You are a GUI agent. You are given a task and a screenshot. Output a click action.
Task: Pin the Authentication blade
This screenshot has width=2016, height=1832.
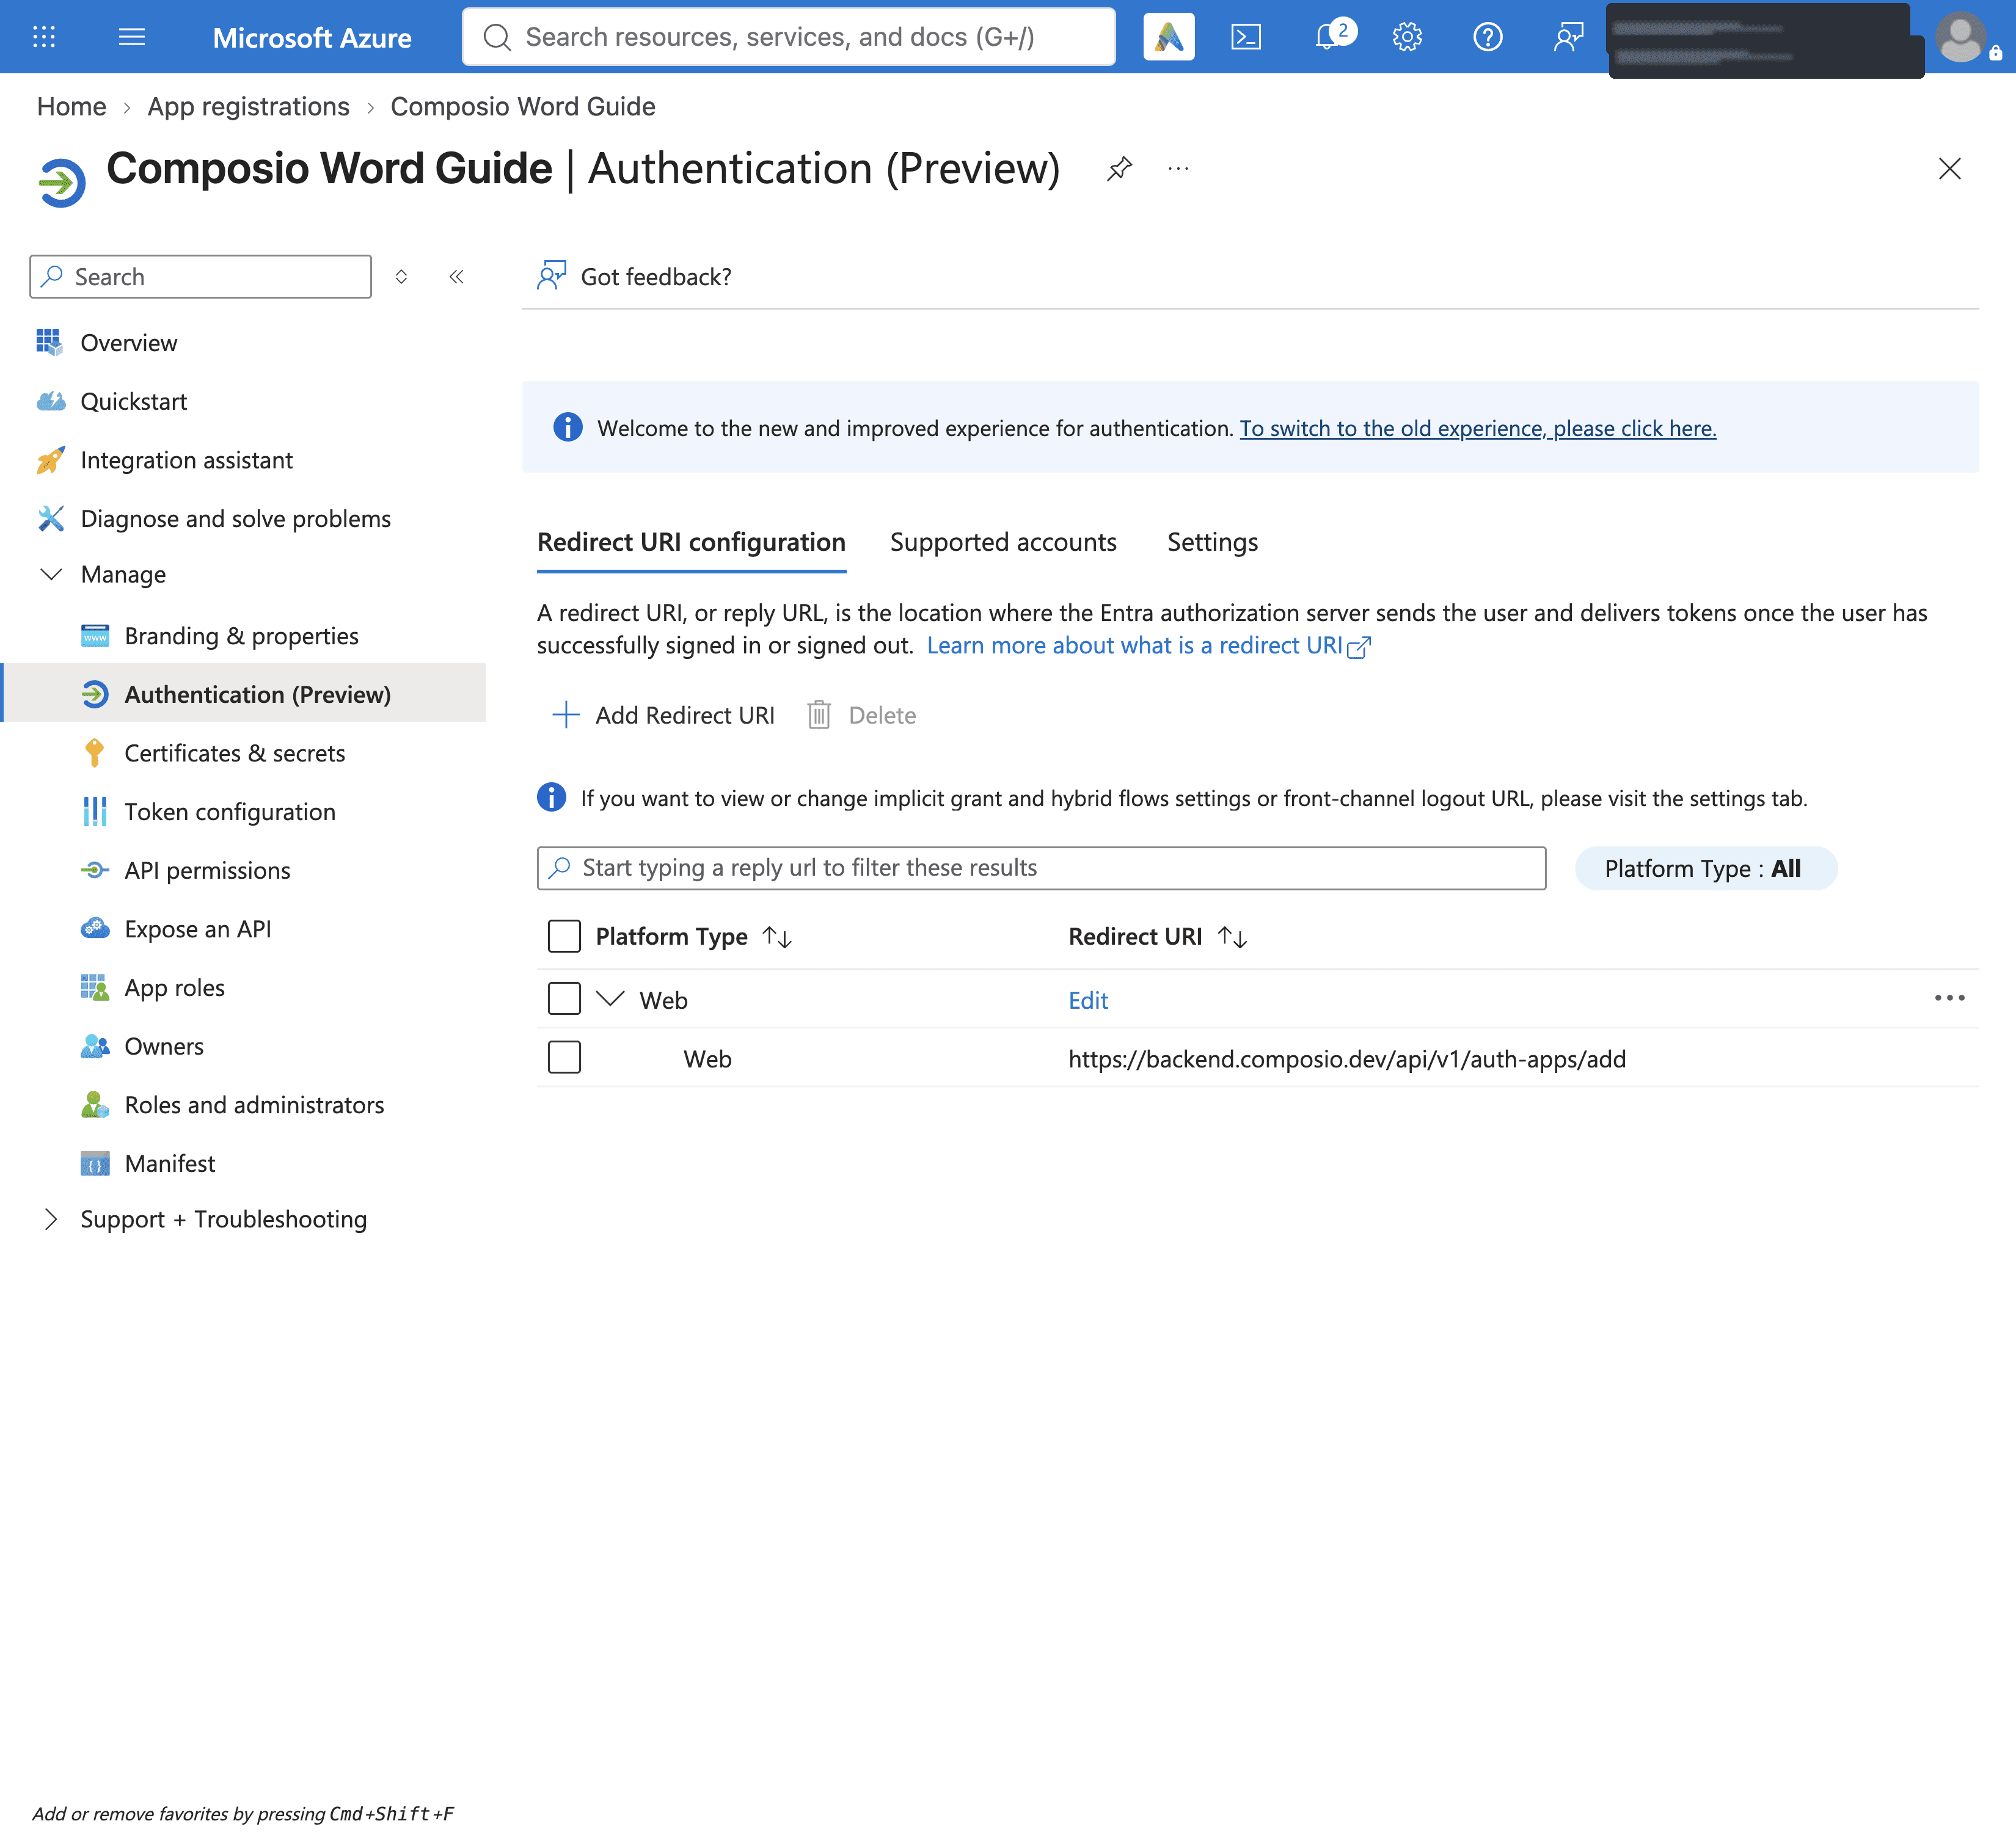pyautogui.click(x=1119, y=169)
